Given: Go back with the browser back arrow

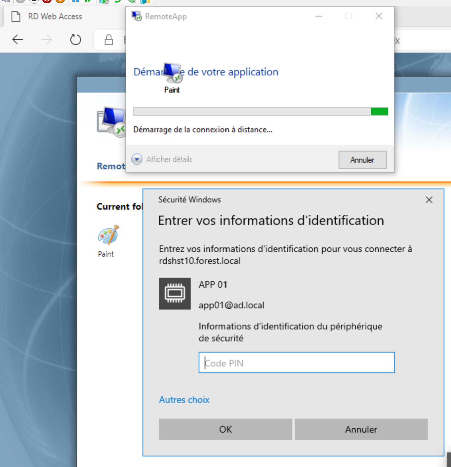Looking at the screenshot, I should [x=18, y=40].
